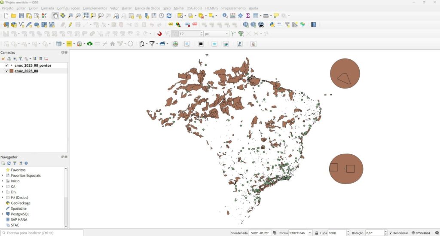Screen dimensions: 440x236
Task: Click the green cloud download icon
Action: [90, 44]
